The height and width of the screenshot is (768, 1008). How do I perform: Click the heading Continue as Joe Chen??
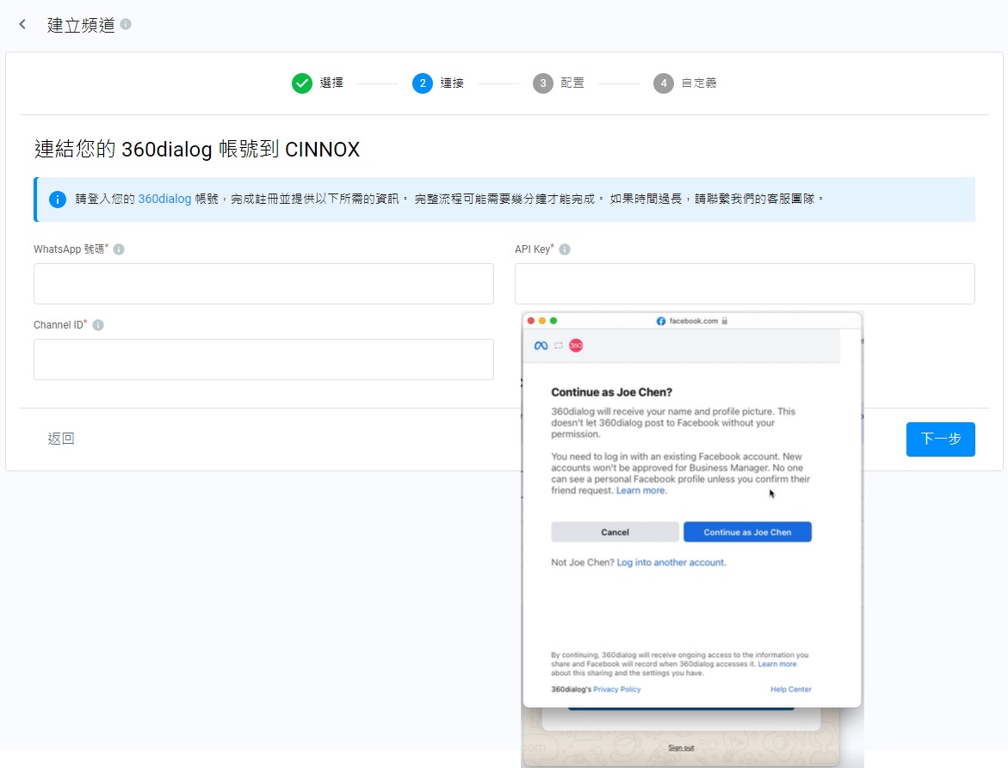click(x=611, y=392)
